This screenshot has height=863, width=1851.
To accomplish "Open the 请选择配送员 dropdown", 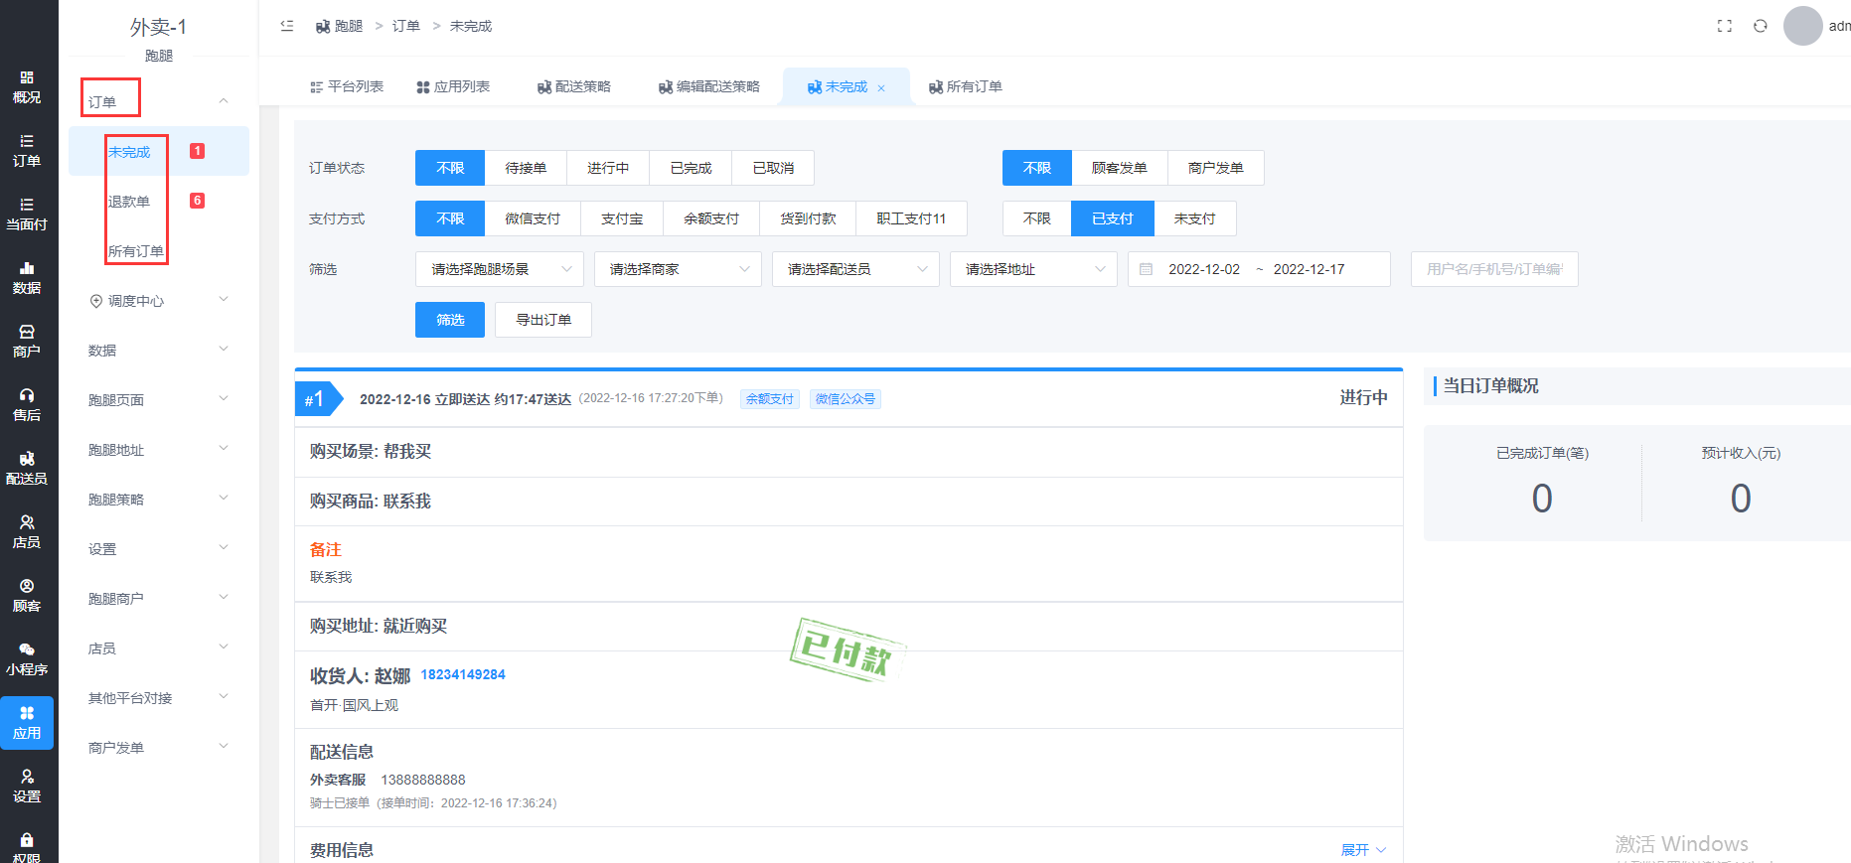I will (855, 269).
